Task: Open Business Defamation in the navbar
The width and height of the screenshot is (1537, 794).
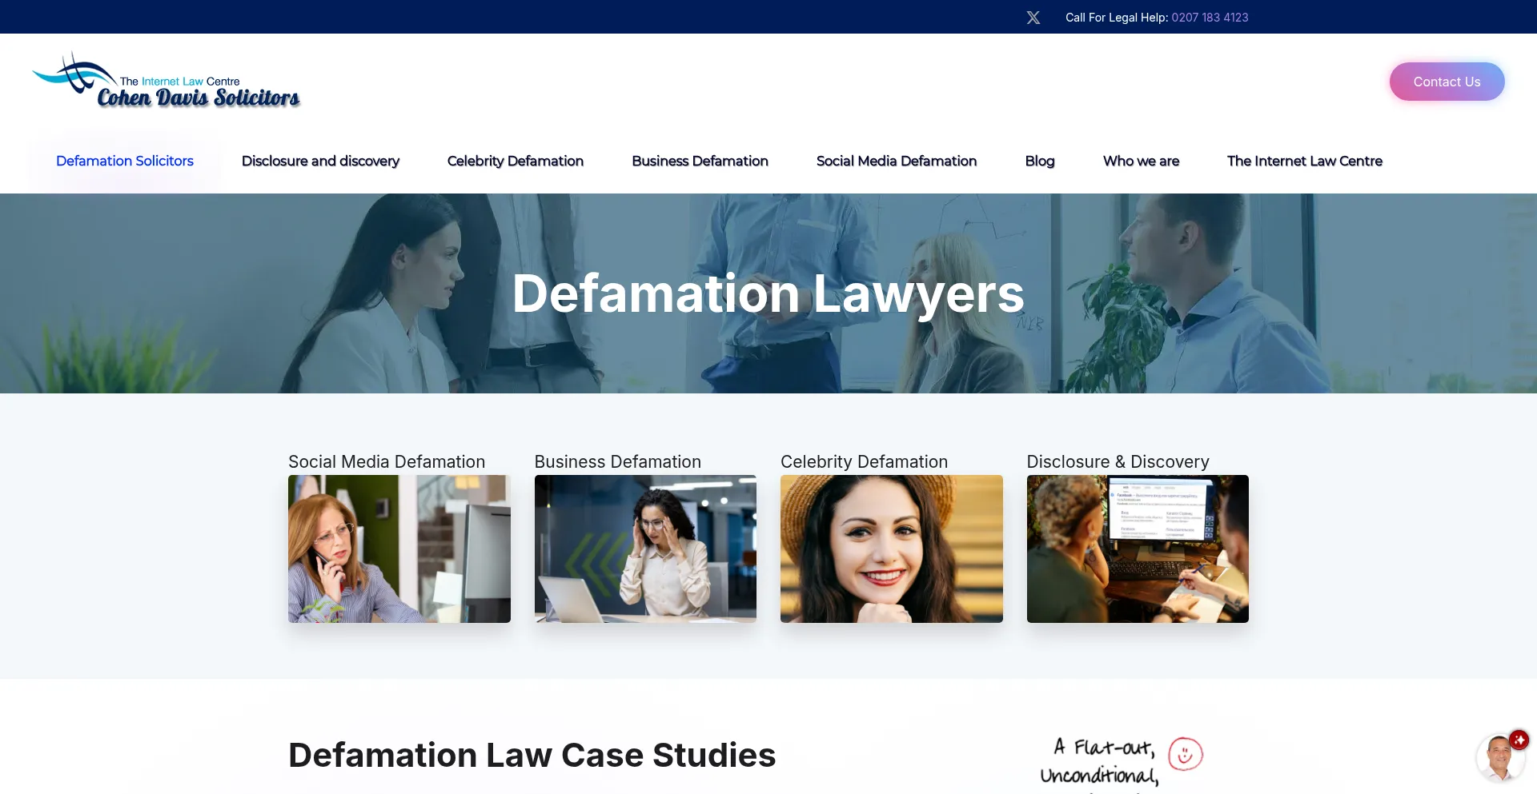Action: pyautogui.click(x=700, y=161)
